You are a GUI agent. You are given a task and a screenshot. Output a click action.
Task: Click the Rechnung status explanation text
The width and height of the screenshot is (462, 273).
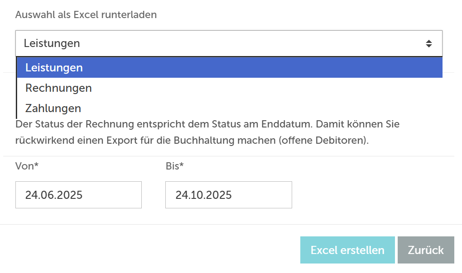coord(207,132)
